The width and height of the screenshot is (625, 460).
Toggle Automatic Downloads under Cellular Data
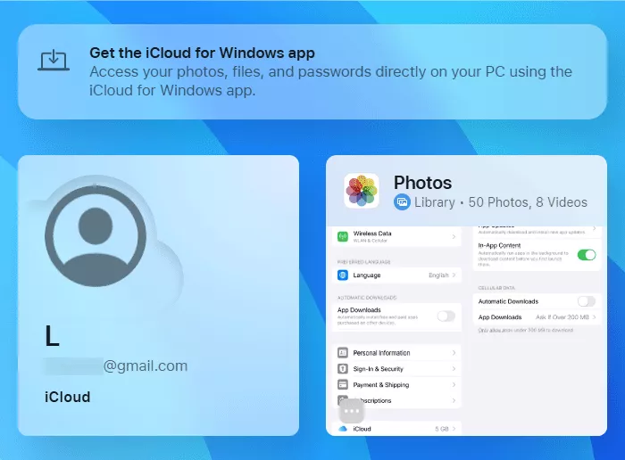[587, 301]
